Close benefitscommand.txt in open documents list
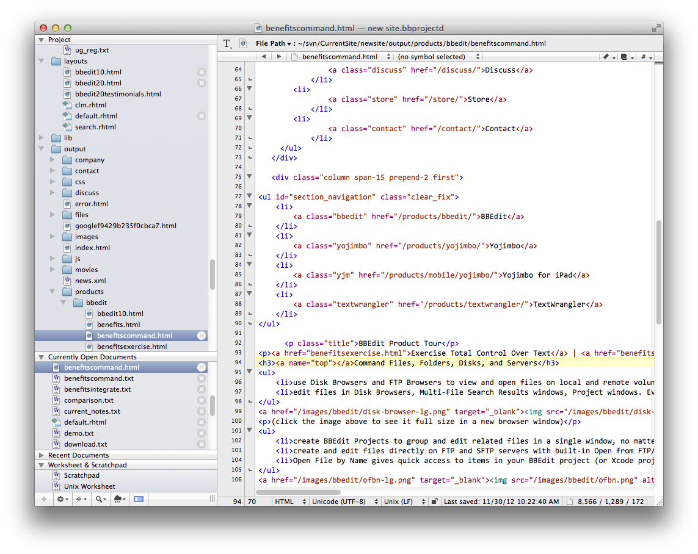Image resolution: width=698 pixels, height=554 pixels. [202, 378]
